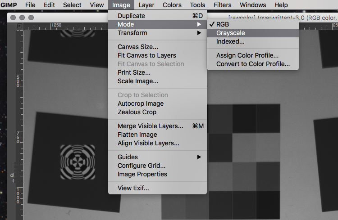Image resolution: width=338 pixels, height=220 pixels.
Task: Select RGB mode option
Action: [x=253, y=24]
